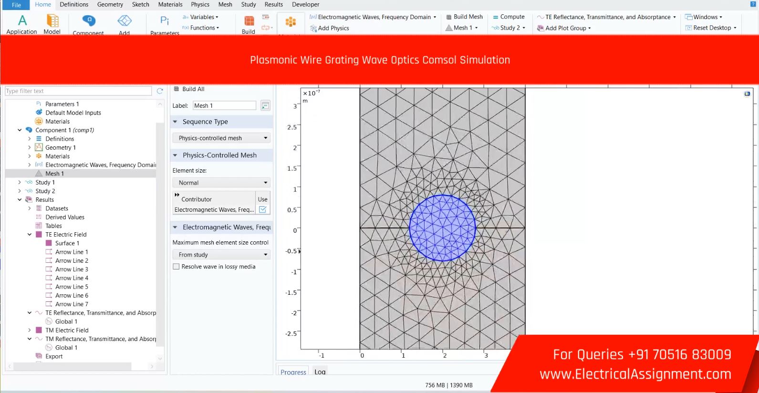Open the Sequence Type dropdown
The image size is (759, 393).
tap(222, 138)
